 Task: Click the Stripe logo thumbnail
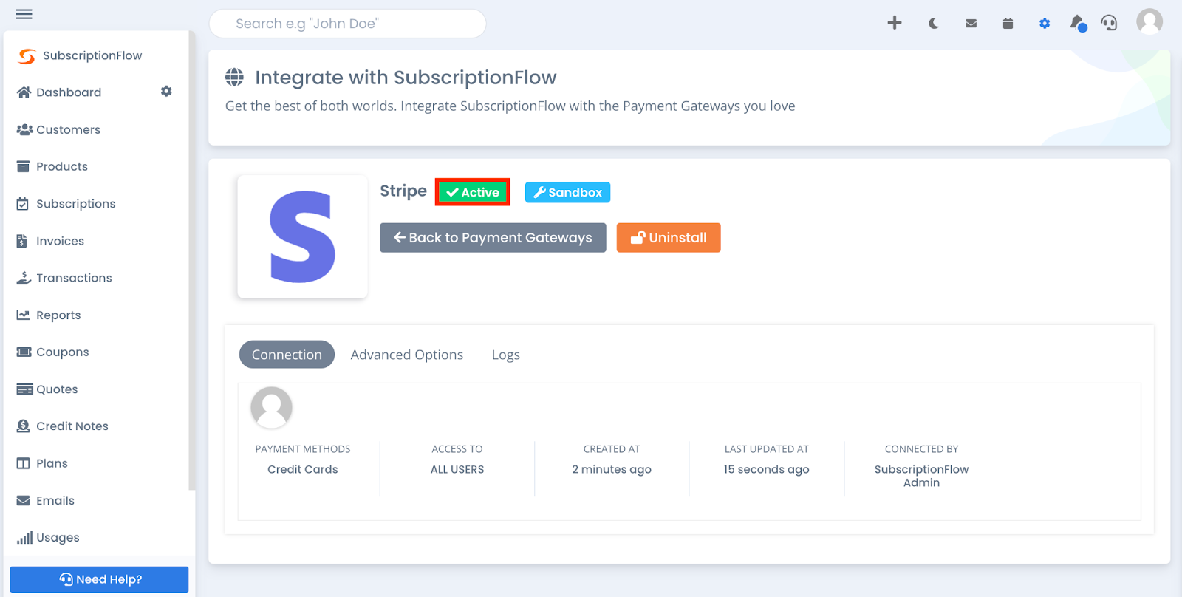coord(302,236)
